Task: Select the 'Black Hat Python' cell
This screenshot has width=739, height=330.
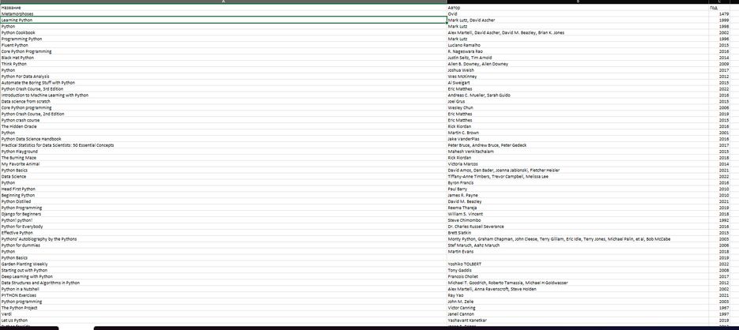Action: coord(224,58)
